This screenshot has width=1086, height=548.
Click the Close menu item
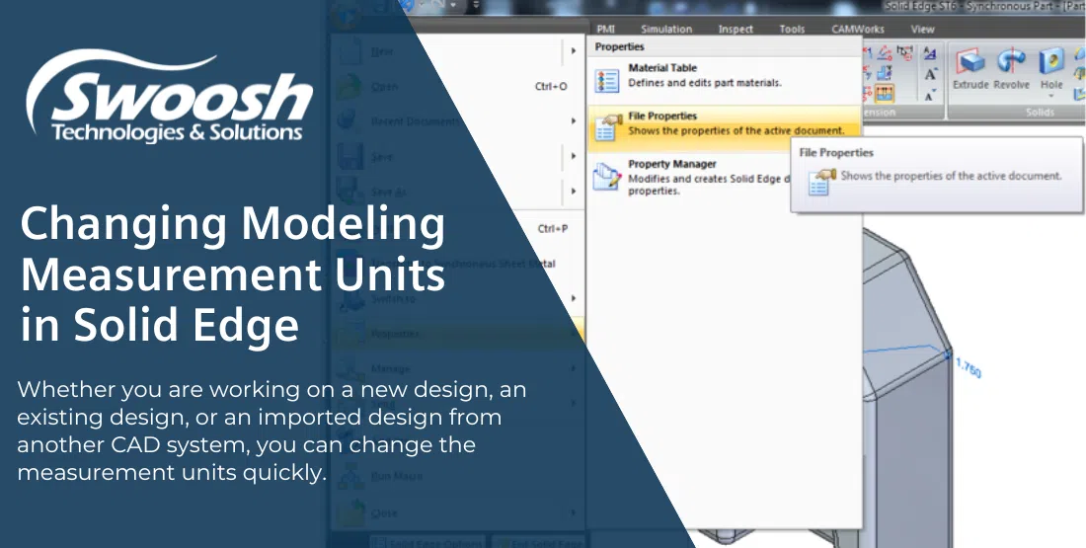coord(457,512)
